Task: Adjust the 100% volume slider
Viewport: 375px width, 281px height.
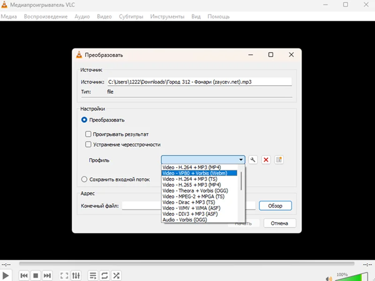Action: pos(352,277)
